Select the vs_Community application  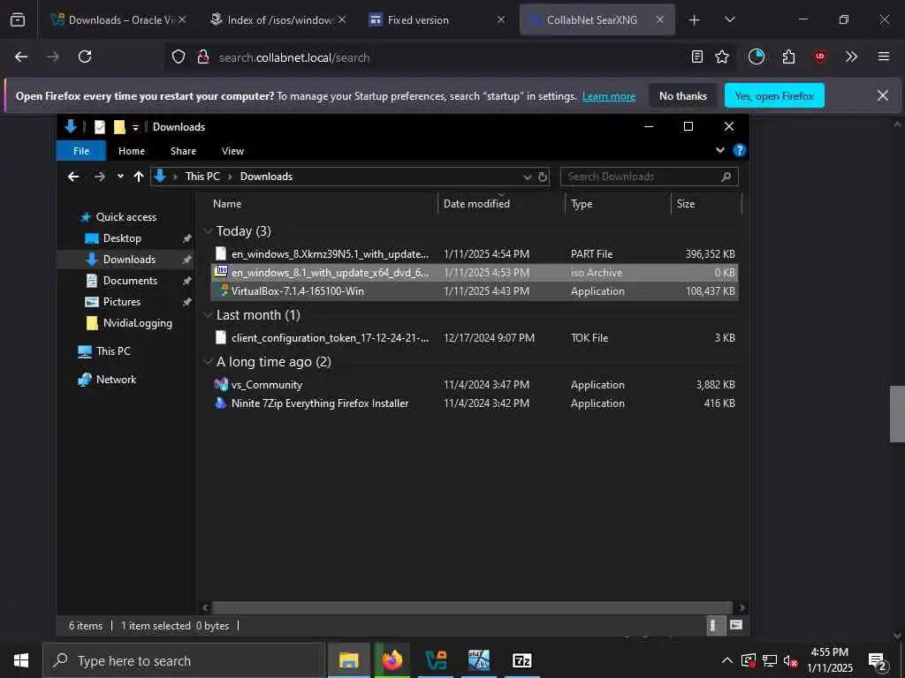coord(475,385)
